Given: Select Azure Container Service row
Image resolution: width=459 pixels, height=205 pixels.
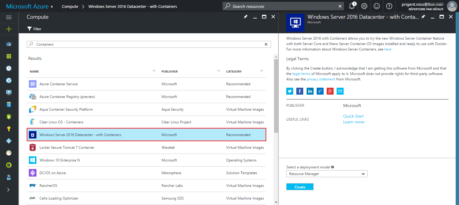Looking at the screenshot, I should (x=146, y=84).
